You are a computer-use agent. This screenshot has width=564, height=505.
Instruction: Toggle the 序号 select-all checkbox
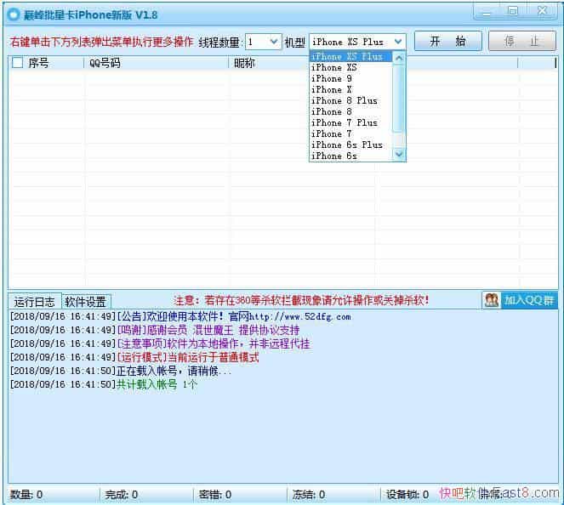(17, 63)
